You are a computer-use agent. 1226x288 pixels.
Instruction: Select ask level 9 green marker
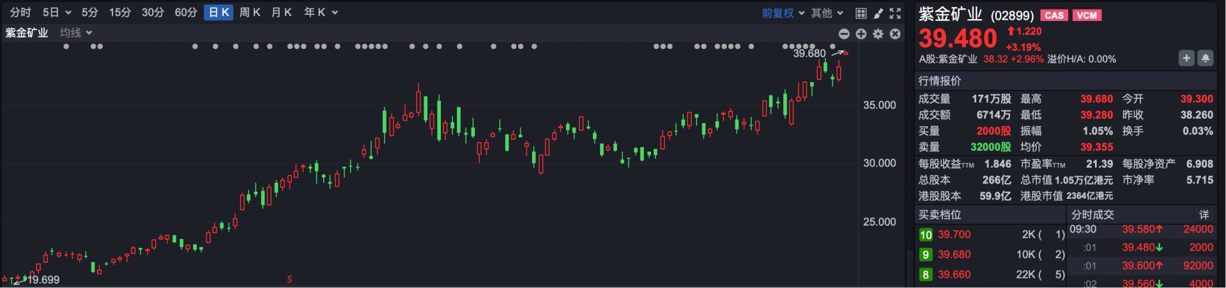(926, 254)
